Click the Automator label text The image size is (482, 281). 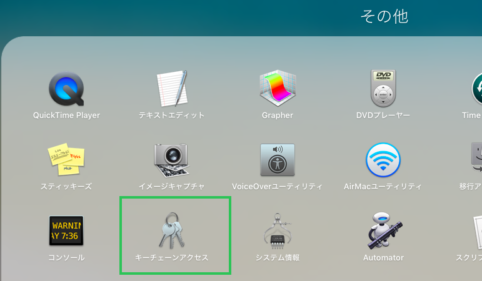383,258
